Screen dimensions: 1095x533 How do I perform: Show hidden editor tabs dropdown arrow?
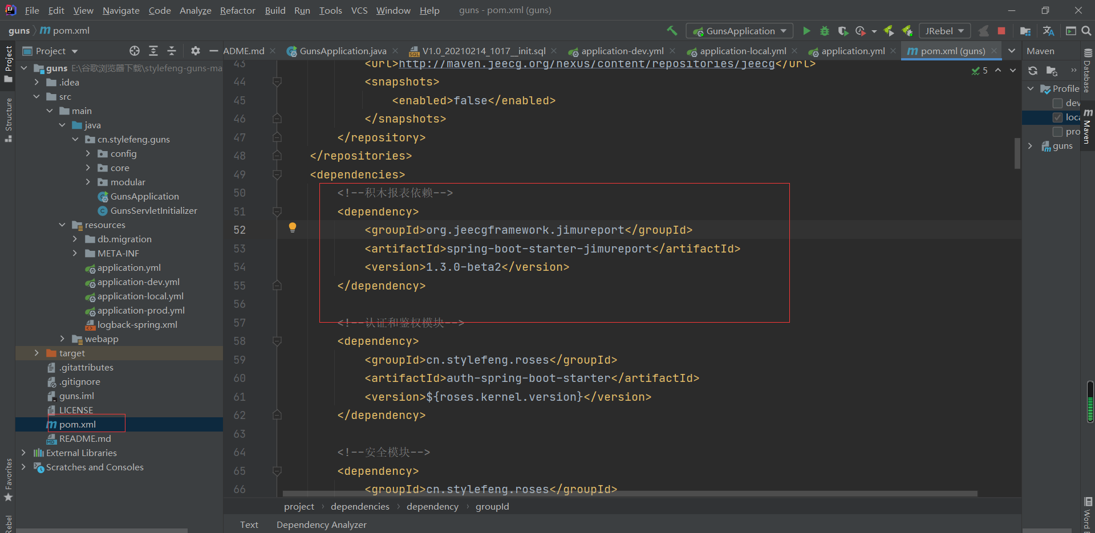tap(1012, 51)
